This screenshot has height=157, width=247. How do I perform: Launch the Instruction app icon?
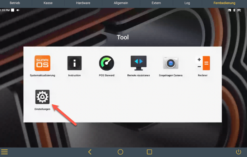tap(74, 63)
